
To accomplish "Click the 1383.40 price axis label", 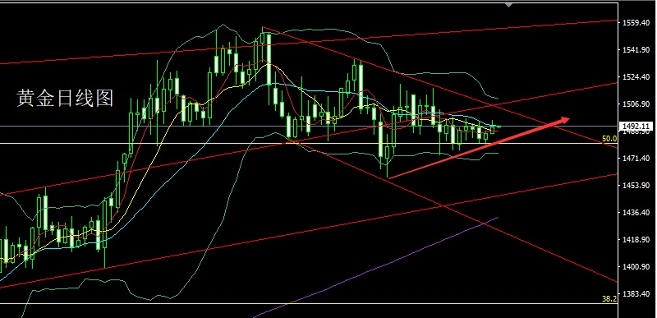I will pos(636,293).
